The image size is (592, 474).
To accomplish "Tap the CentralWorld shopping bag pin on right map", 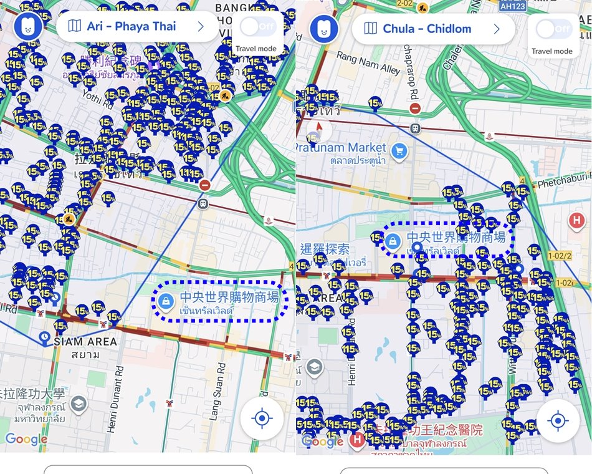I will 393,241.
